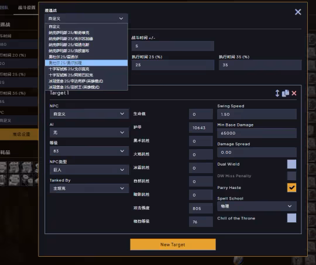
Task: Choose 冰冠堡垒 25/辛达苟萨 heroic encounter
Action: [86, 81]
